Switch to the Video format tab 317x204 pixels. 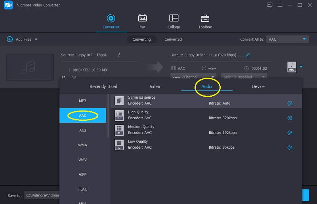tap(155, 86)
